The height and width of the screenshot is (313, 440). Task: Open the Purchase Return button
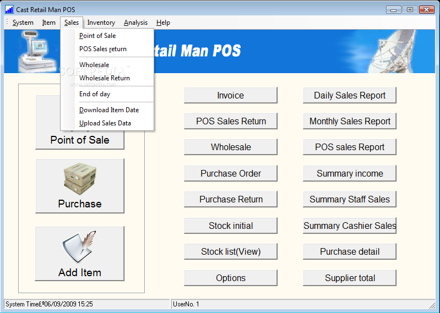[x=231, y=199]
